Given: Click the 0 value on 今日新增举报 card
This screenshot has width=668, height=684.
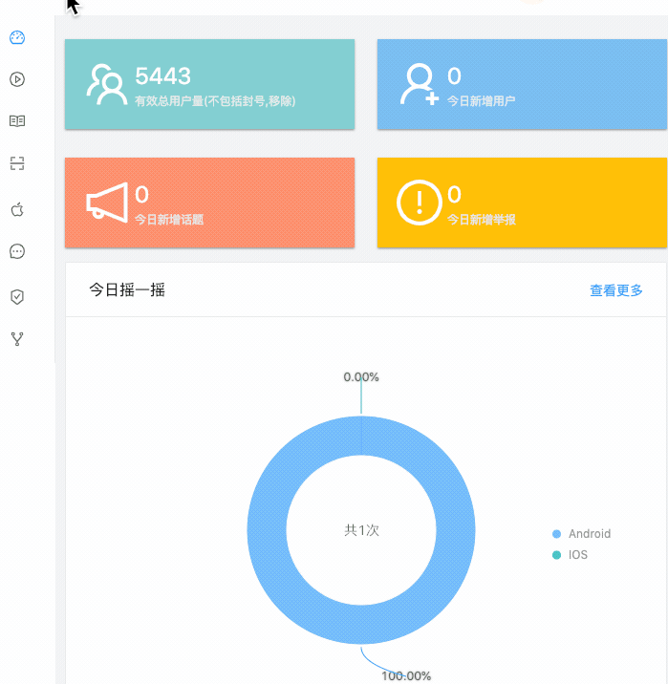Looking at the screenshot, I should click(454, 194).
